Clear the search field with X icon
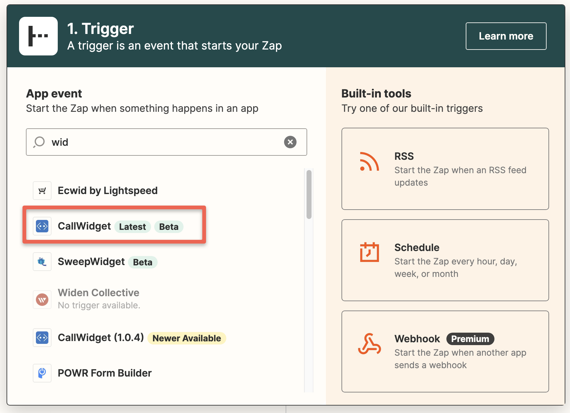Viewport: 570px width, 413px height. click(290, 142)
